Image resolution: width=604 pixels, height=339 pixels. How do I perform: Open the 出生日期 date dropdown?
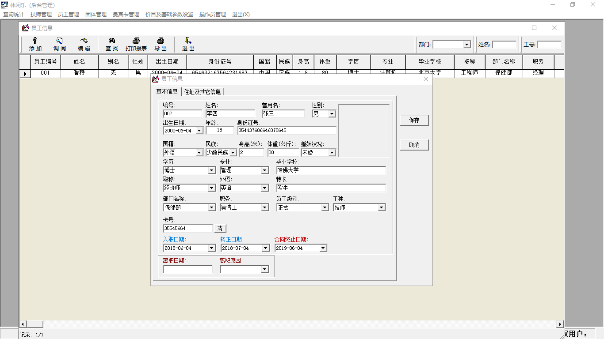pyautogui.click(x=199, y=131)
